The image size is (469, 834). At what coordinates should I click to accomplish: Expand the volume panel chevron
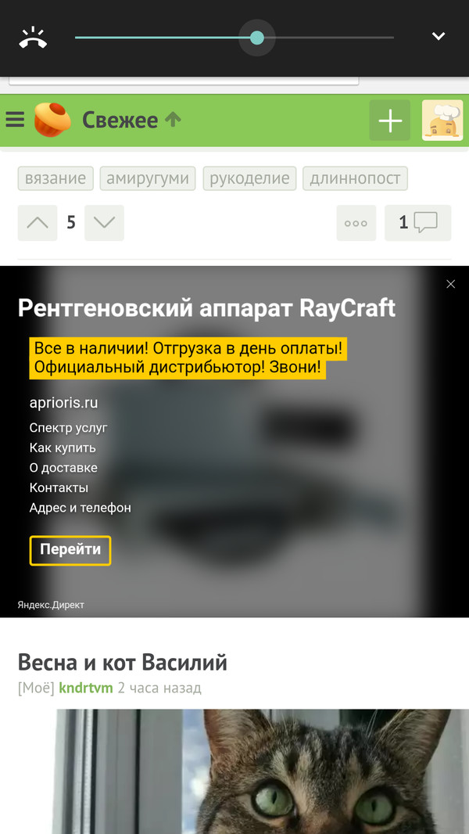tap(439, 37)
